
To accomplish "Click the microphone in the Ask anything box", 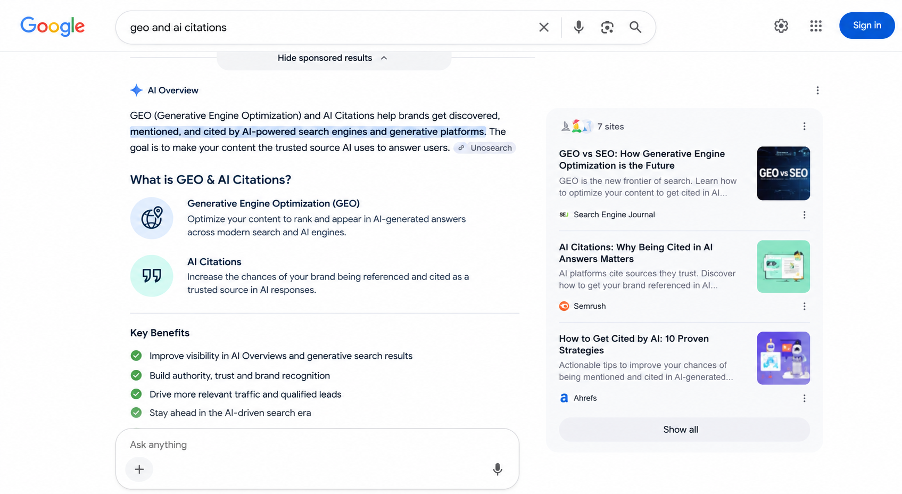I will click(x=498, y=469).
